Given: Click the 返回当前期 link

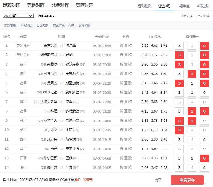Looking at the screenshot, I should [46, 16].
